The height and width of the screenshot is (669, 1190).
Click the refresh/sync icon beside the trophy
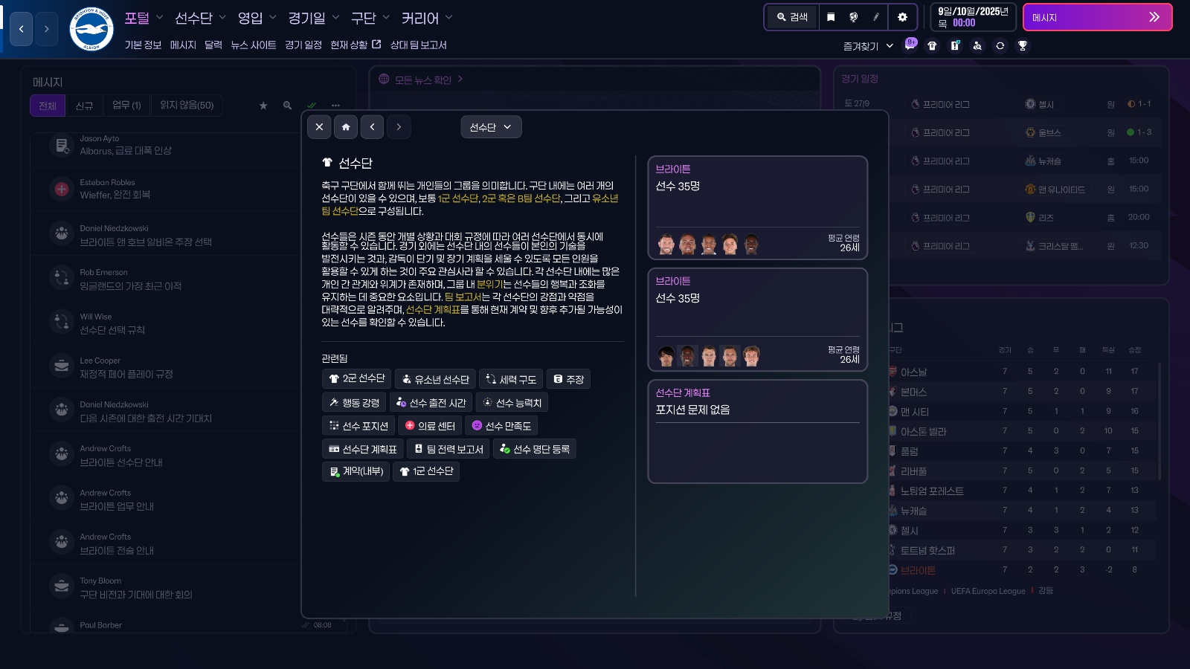tap(1000, 45)
